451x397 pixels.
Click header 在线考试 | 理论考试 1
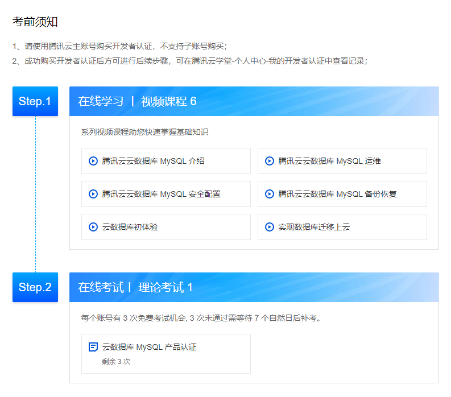pos(254,287)
